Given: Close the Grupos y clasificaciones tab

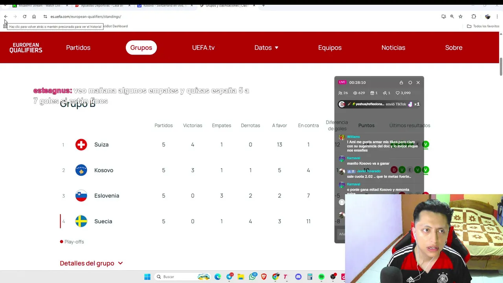Looking at the screenshot, I should tap(254, 6).
